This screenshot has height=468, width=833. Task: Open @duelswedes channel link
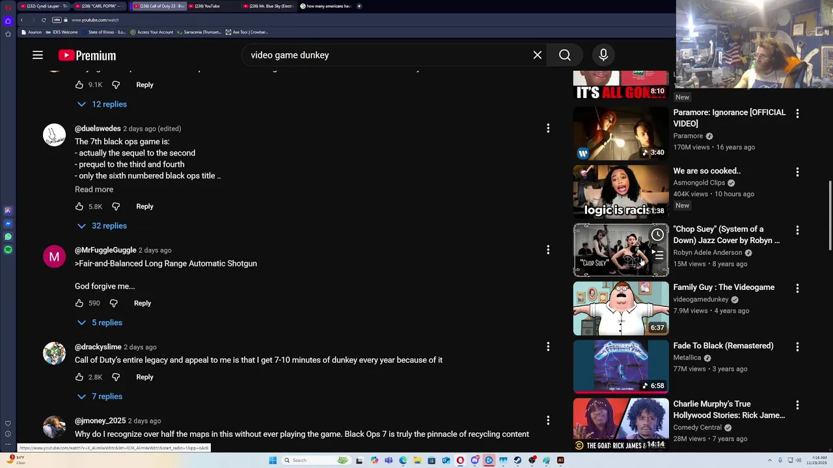[x=98, y=129]
